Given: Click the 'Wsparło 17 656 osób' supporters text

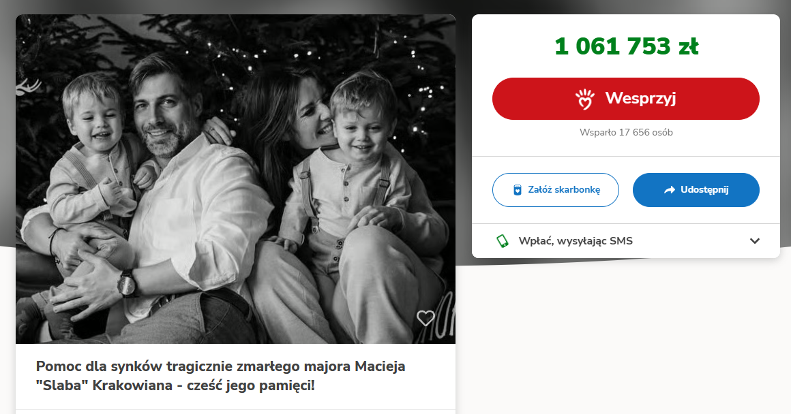Looking at the screenshot, I should 626,133.
